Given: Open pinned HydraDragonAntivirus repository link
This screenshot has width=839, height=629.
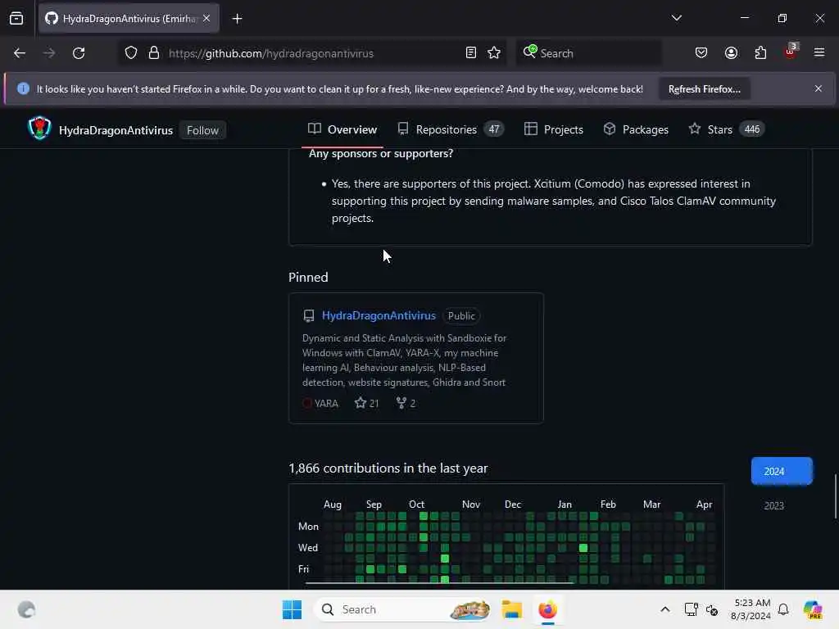Looking at the screenshot, I should (x=379, y=315).
